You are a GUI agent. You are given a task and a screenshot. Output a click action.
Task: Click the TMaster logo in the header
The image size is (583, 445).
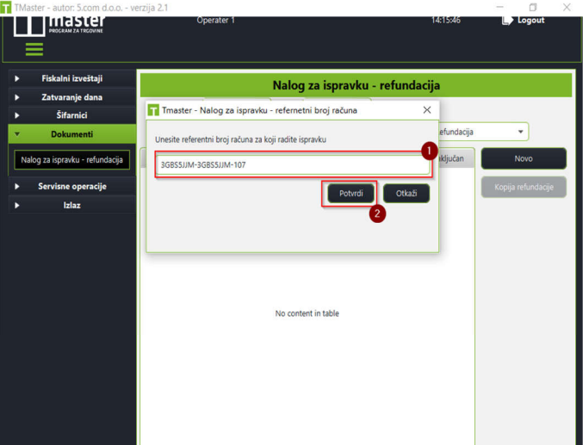pyautogui.click(x=59, y=26)
